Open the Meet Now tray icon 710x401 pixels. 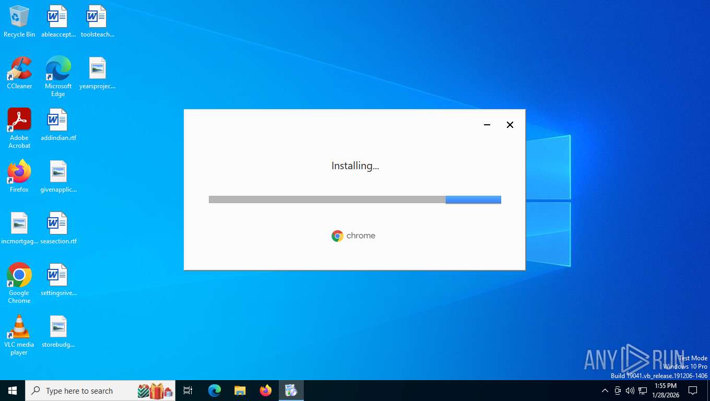(618, 391)
